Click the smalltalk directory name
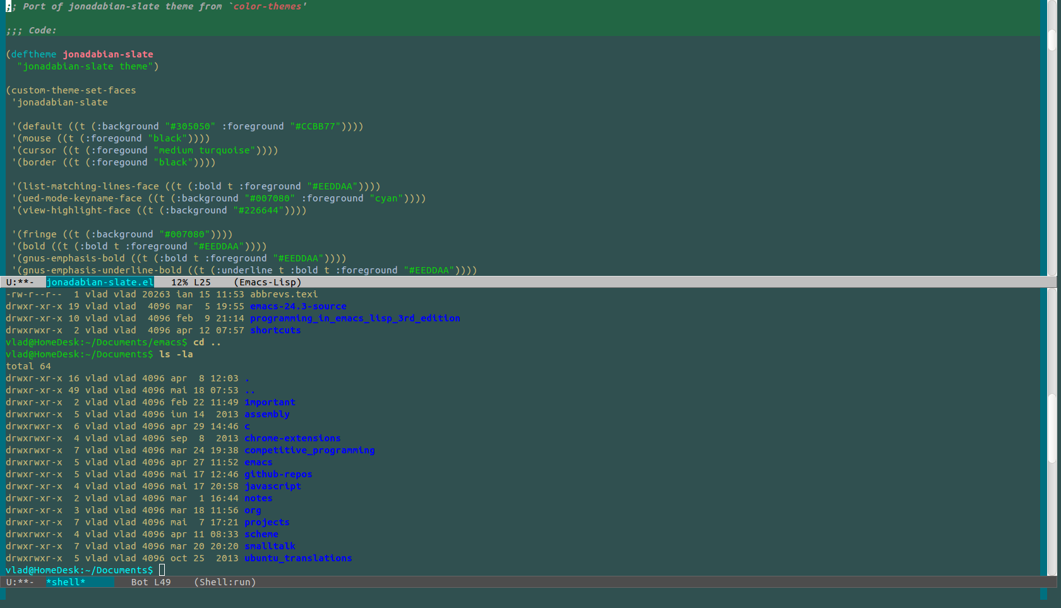Image resolution: width=1061 pixels, height=608 pixels. (270, 546)
